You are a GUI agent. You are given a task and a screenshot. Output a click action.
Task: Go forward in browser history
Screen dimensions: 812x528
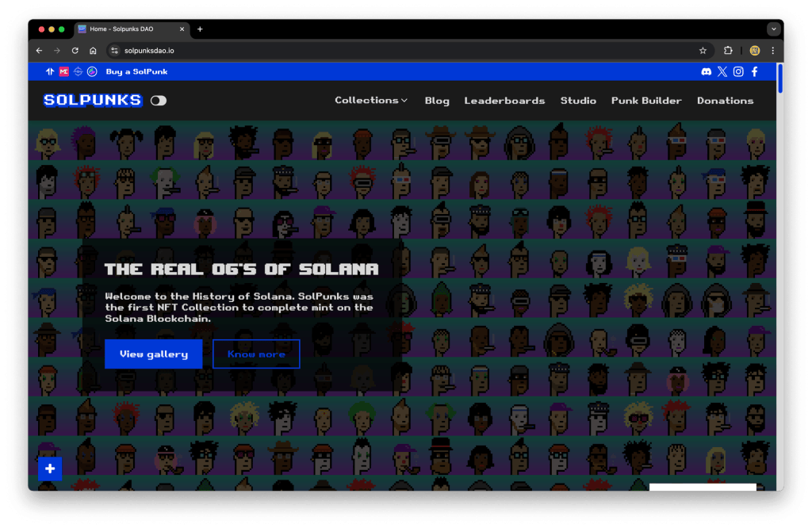pyautogui.click(x=57, y=50)
